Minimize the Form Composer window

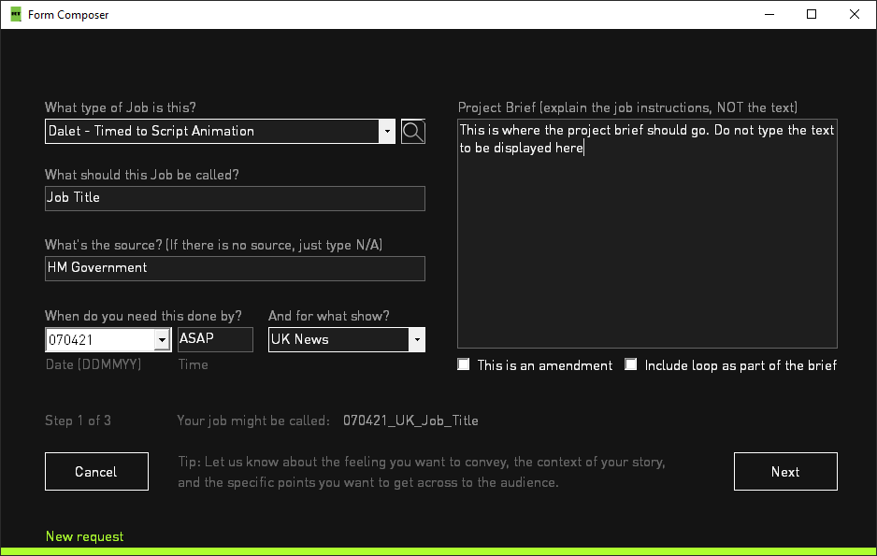coord(769,15)
